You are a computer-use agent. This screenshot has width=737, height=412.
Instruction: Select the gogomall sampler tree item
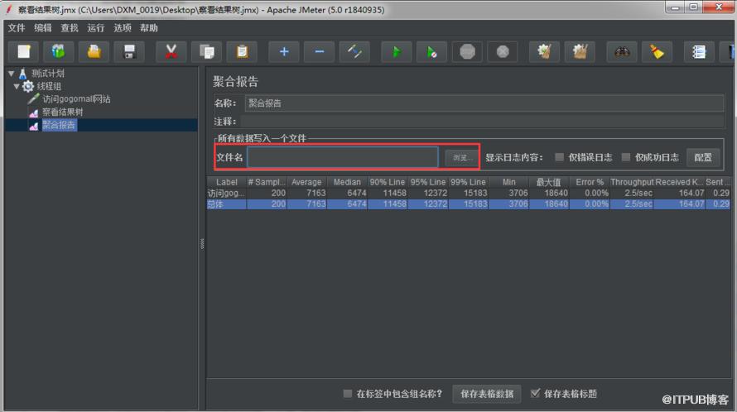coord(76,99)
